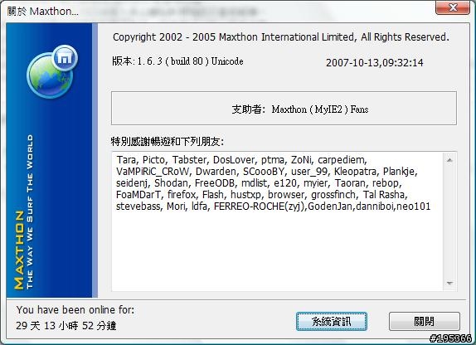Click the name FERREO-ROCHE(zyj) in credits
The height and width of the screenshot is (345, 476).
coord(260,207)
